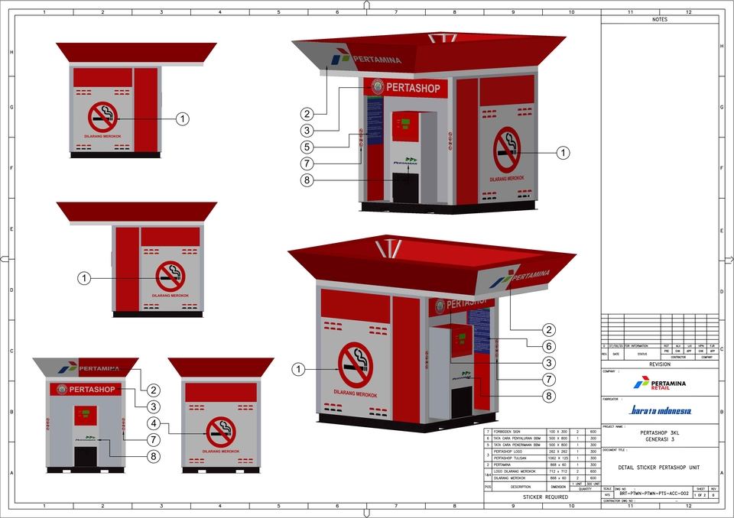Screen dimensions: 734x518
Task: Click document title DETAIL STICKER PERTASHOP UNIT
Action: click(659, 467)
